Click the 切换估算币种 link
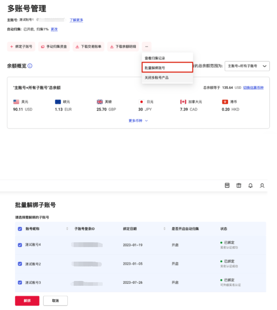Viewport: 277px width, 310px height. click(253, 87)
